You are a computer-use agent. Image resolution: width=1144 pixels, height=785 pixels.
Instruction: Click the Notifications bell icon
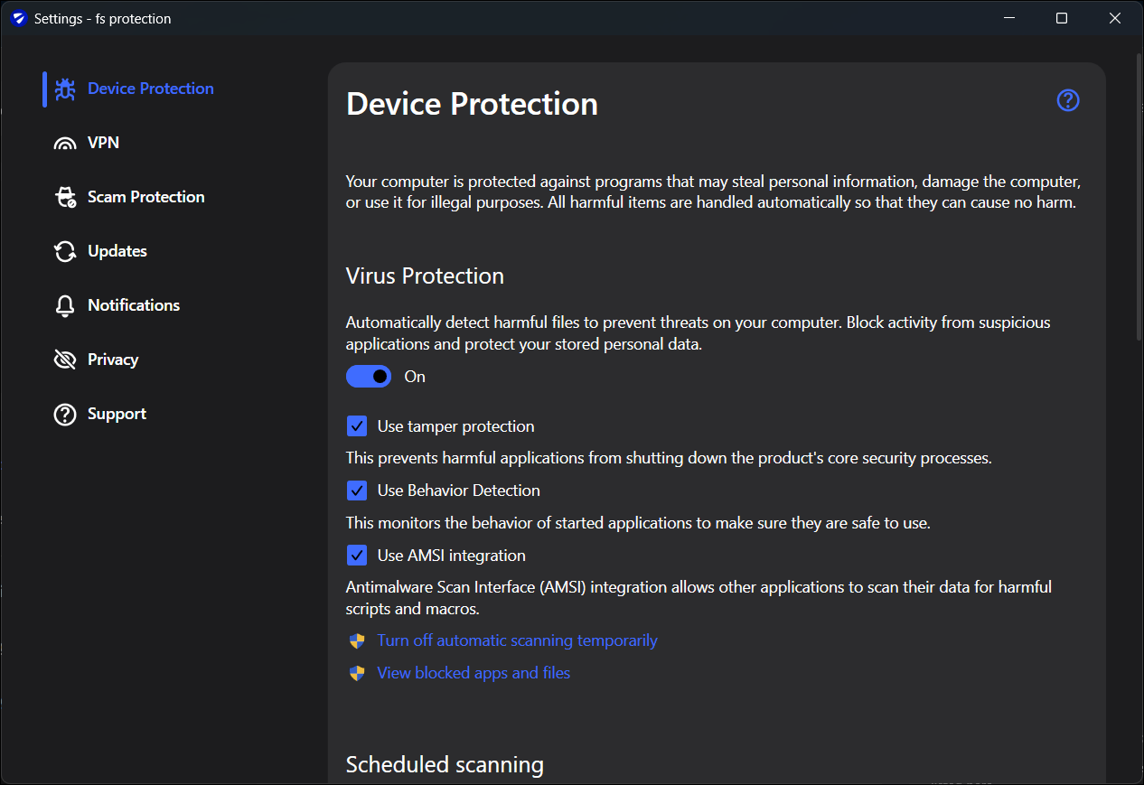[x=65, y=305]
